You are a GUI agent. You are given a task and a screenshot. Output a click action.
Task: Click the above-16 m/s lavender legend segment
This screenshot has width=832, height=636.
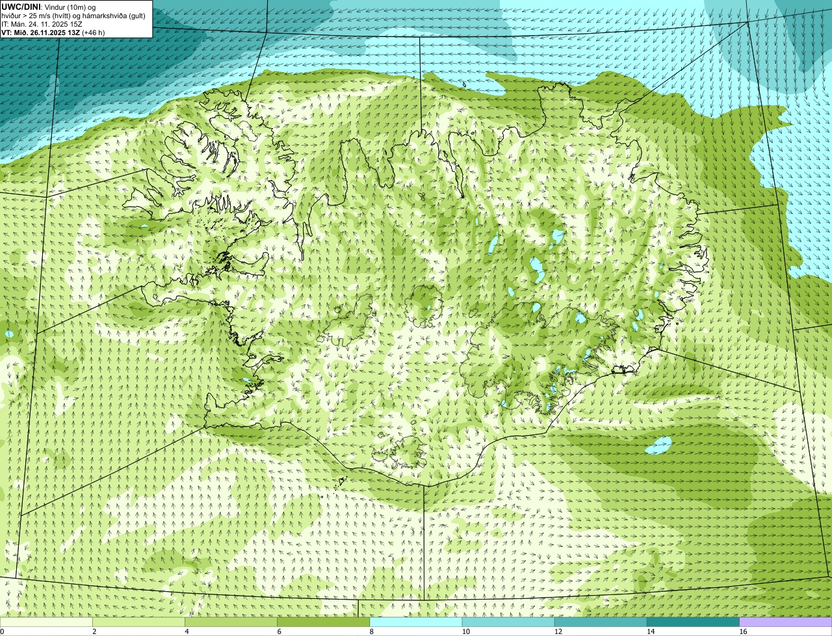[785, 622]
